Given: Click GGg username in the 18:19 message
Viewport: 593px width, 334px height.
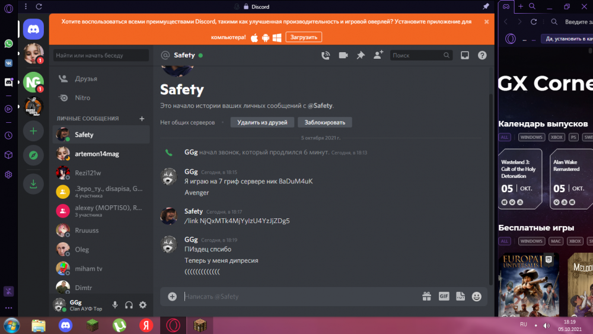Looking at the screenshot, I should pyautogui.click(x=191, y=240).
